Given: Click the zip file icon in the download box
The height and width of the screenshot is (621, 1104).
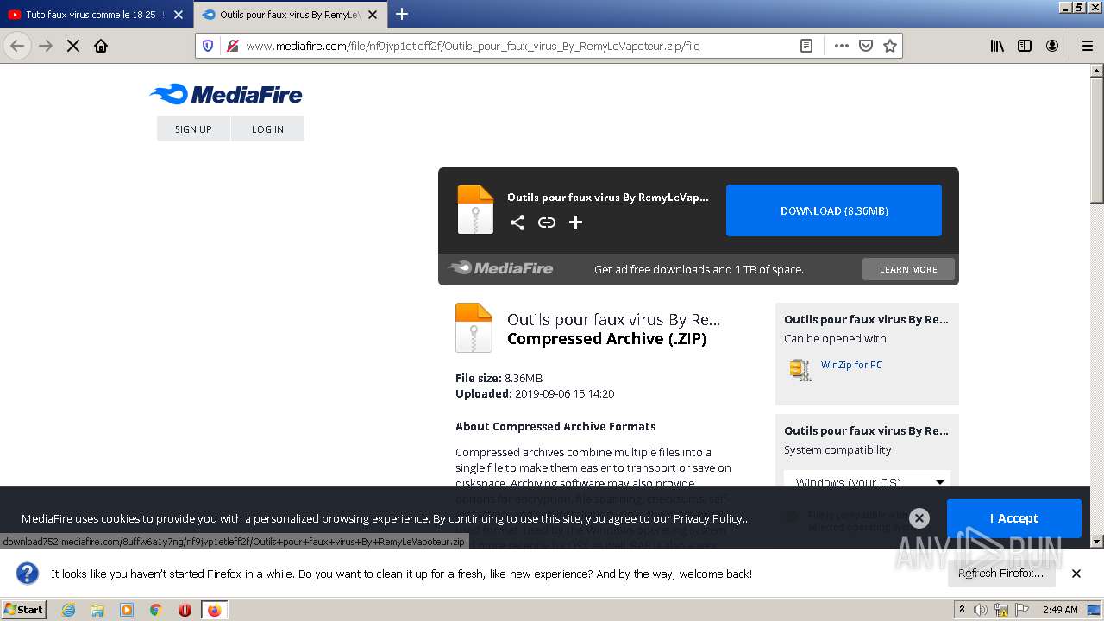Looking at the screenshot, I should tap(475, 210).
